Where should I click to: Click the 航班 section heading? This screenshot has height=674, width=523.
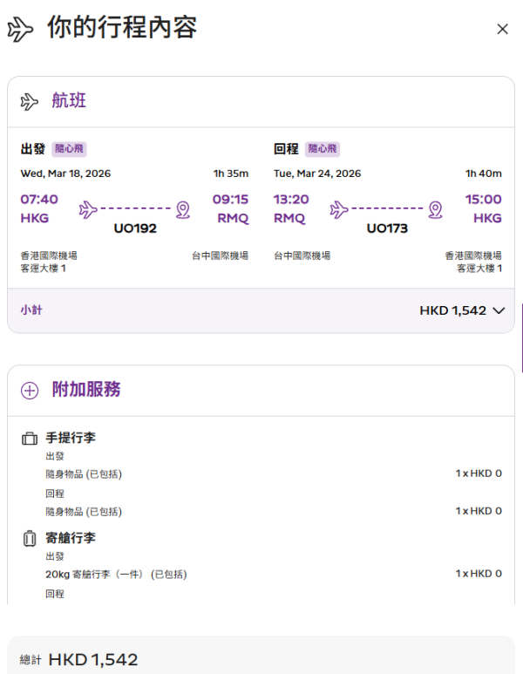click(69, 100)
